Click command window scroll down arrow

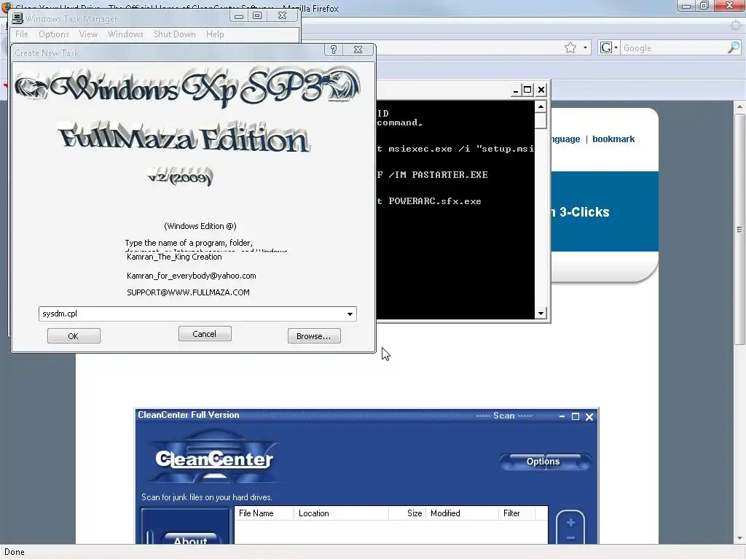pyautogui.click(x=541, y=314)
